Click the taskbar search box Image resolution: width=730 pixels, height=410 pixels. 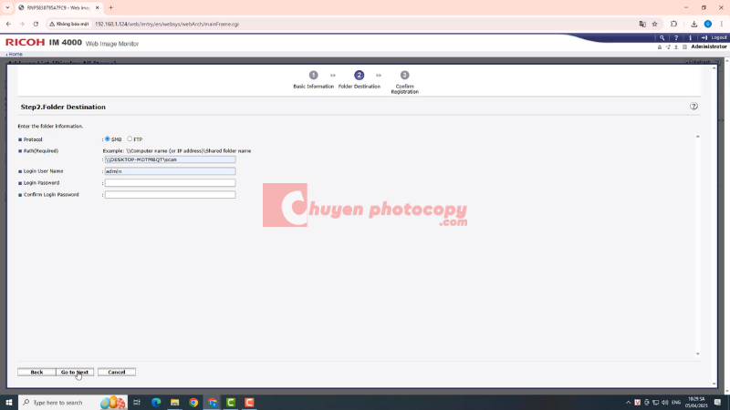[x=72, y=402]
